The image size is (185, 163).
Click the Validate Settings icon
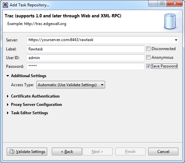12,152
